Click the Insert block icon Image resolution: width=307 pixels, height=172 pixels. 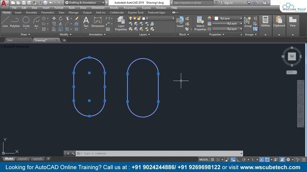click(180, 21)
